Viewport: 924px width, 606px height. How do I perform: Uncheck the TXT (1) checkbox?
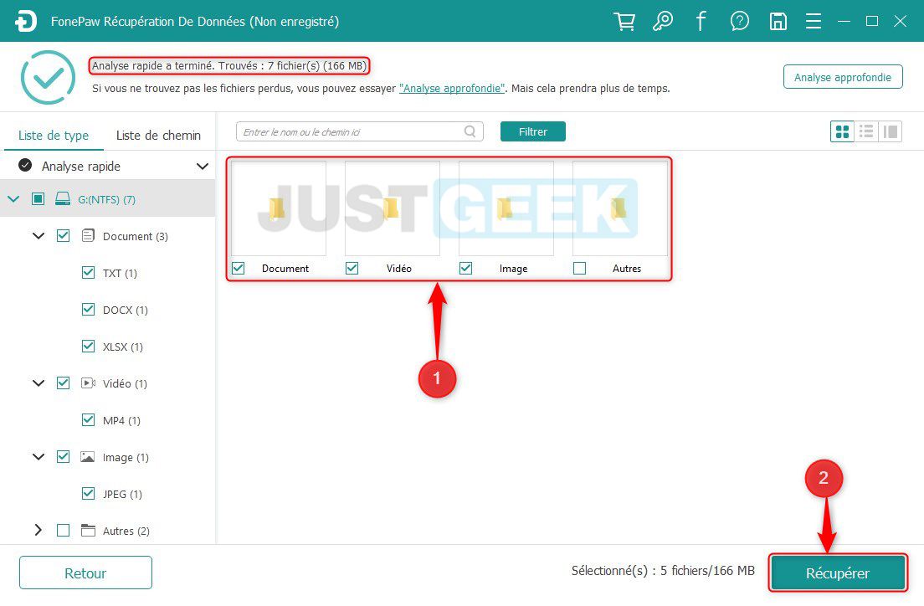pos(88,272)
